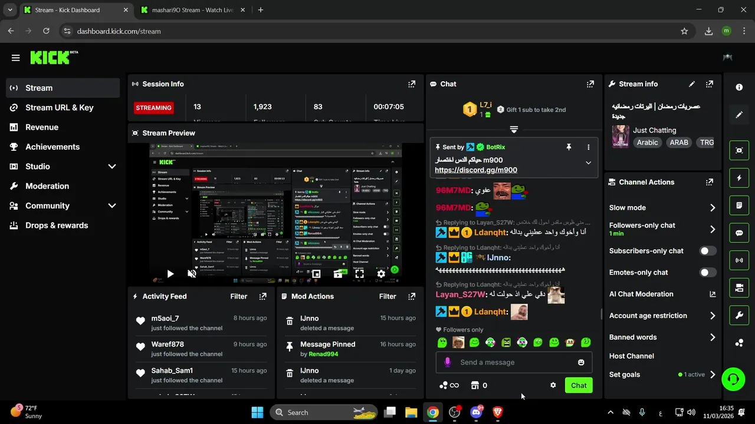Pop out the Chat panel
755x424 pixels.
pos(590,84)
